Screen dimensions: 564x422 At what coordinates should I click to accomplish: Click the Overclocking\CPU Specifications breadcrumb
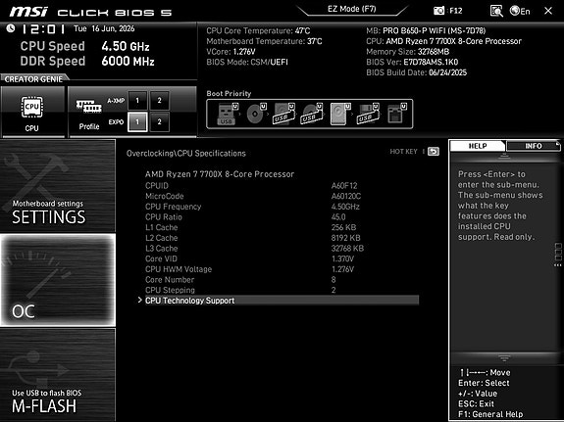186,154
